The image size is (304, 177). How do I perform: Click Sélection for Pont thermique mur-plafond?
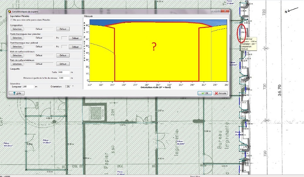click(17, 47)
